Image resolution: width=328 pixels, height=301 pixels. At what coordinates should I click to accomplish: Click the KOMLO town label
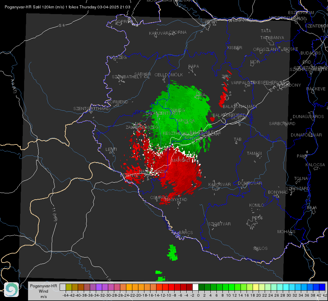[257, 205]
